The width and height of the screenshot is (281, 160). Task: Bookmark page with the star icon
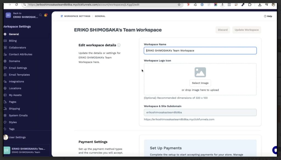coord(179,5)
